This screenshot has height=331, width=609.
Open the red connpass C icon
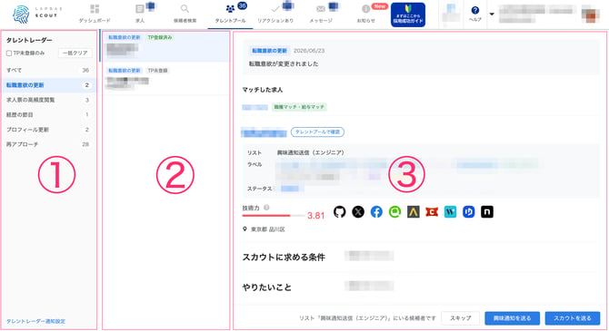pos(432,211)
